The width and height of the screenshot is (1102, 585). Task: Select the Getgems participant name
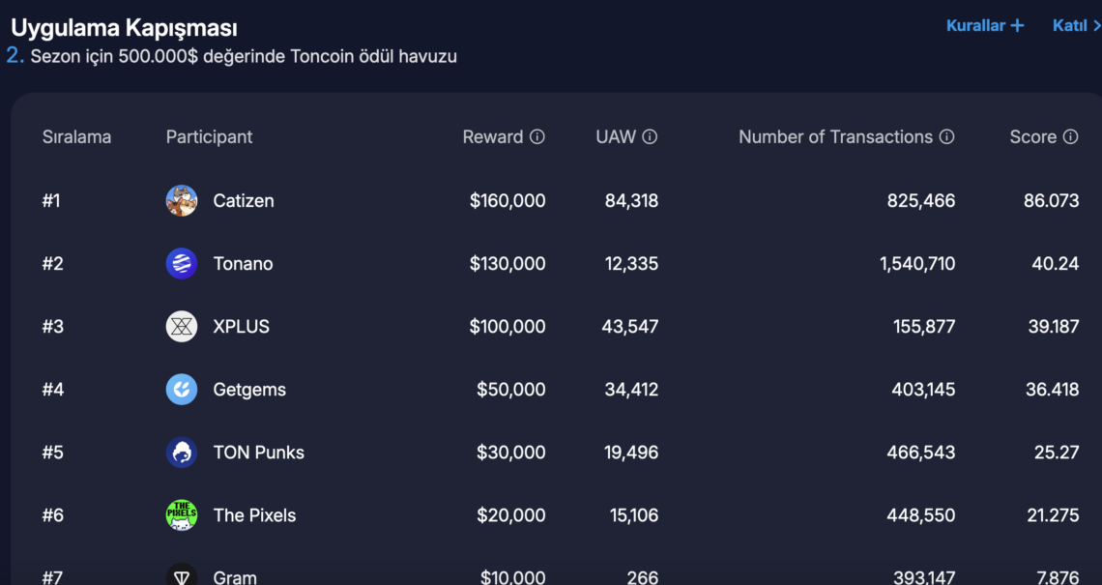pos(249,390)
